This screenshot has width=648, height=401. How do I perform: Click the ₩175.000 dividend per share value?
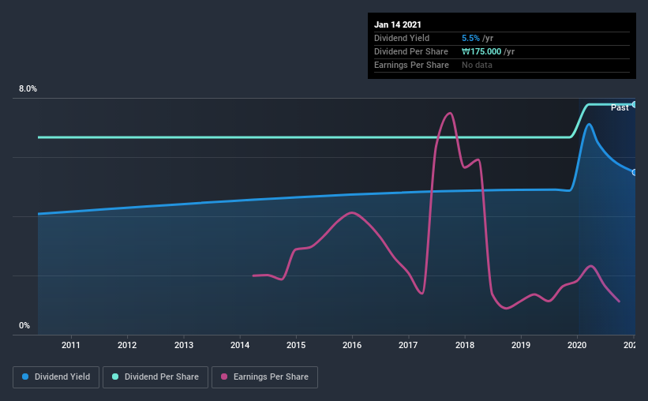click(x=481, y=51)
